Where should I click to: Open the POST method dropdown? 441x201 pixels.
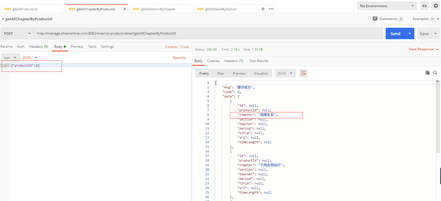17,33
